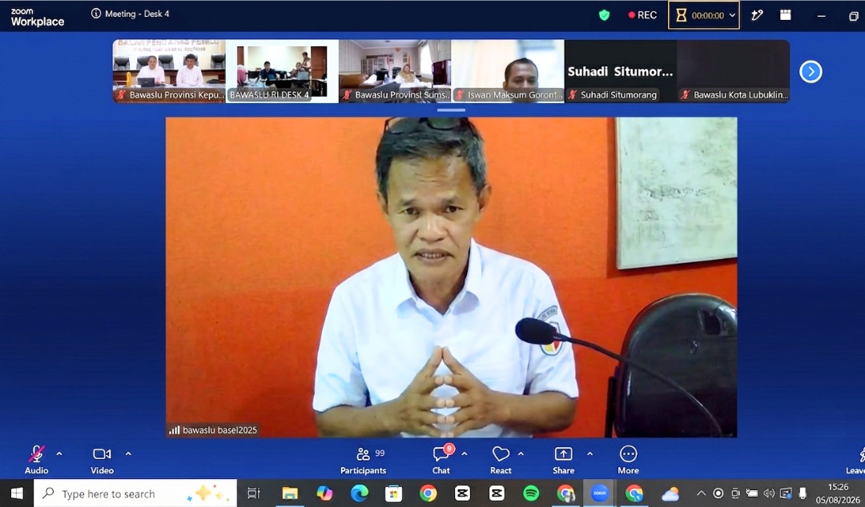865x507 pixels.
Task: Open the 15:26 clock and date
Action: [838, 493]
